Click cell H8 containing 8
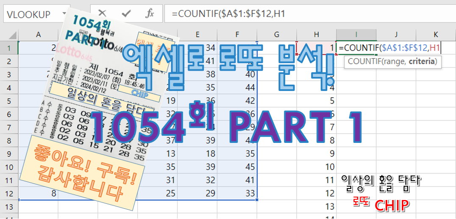This screenshot has width=456, height=219. [x=317, y=140]
